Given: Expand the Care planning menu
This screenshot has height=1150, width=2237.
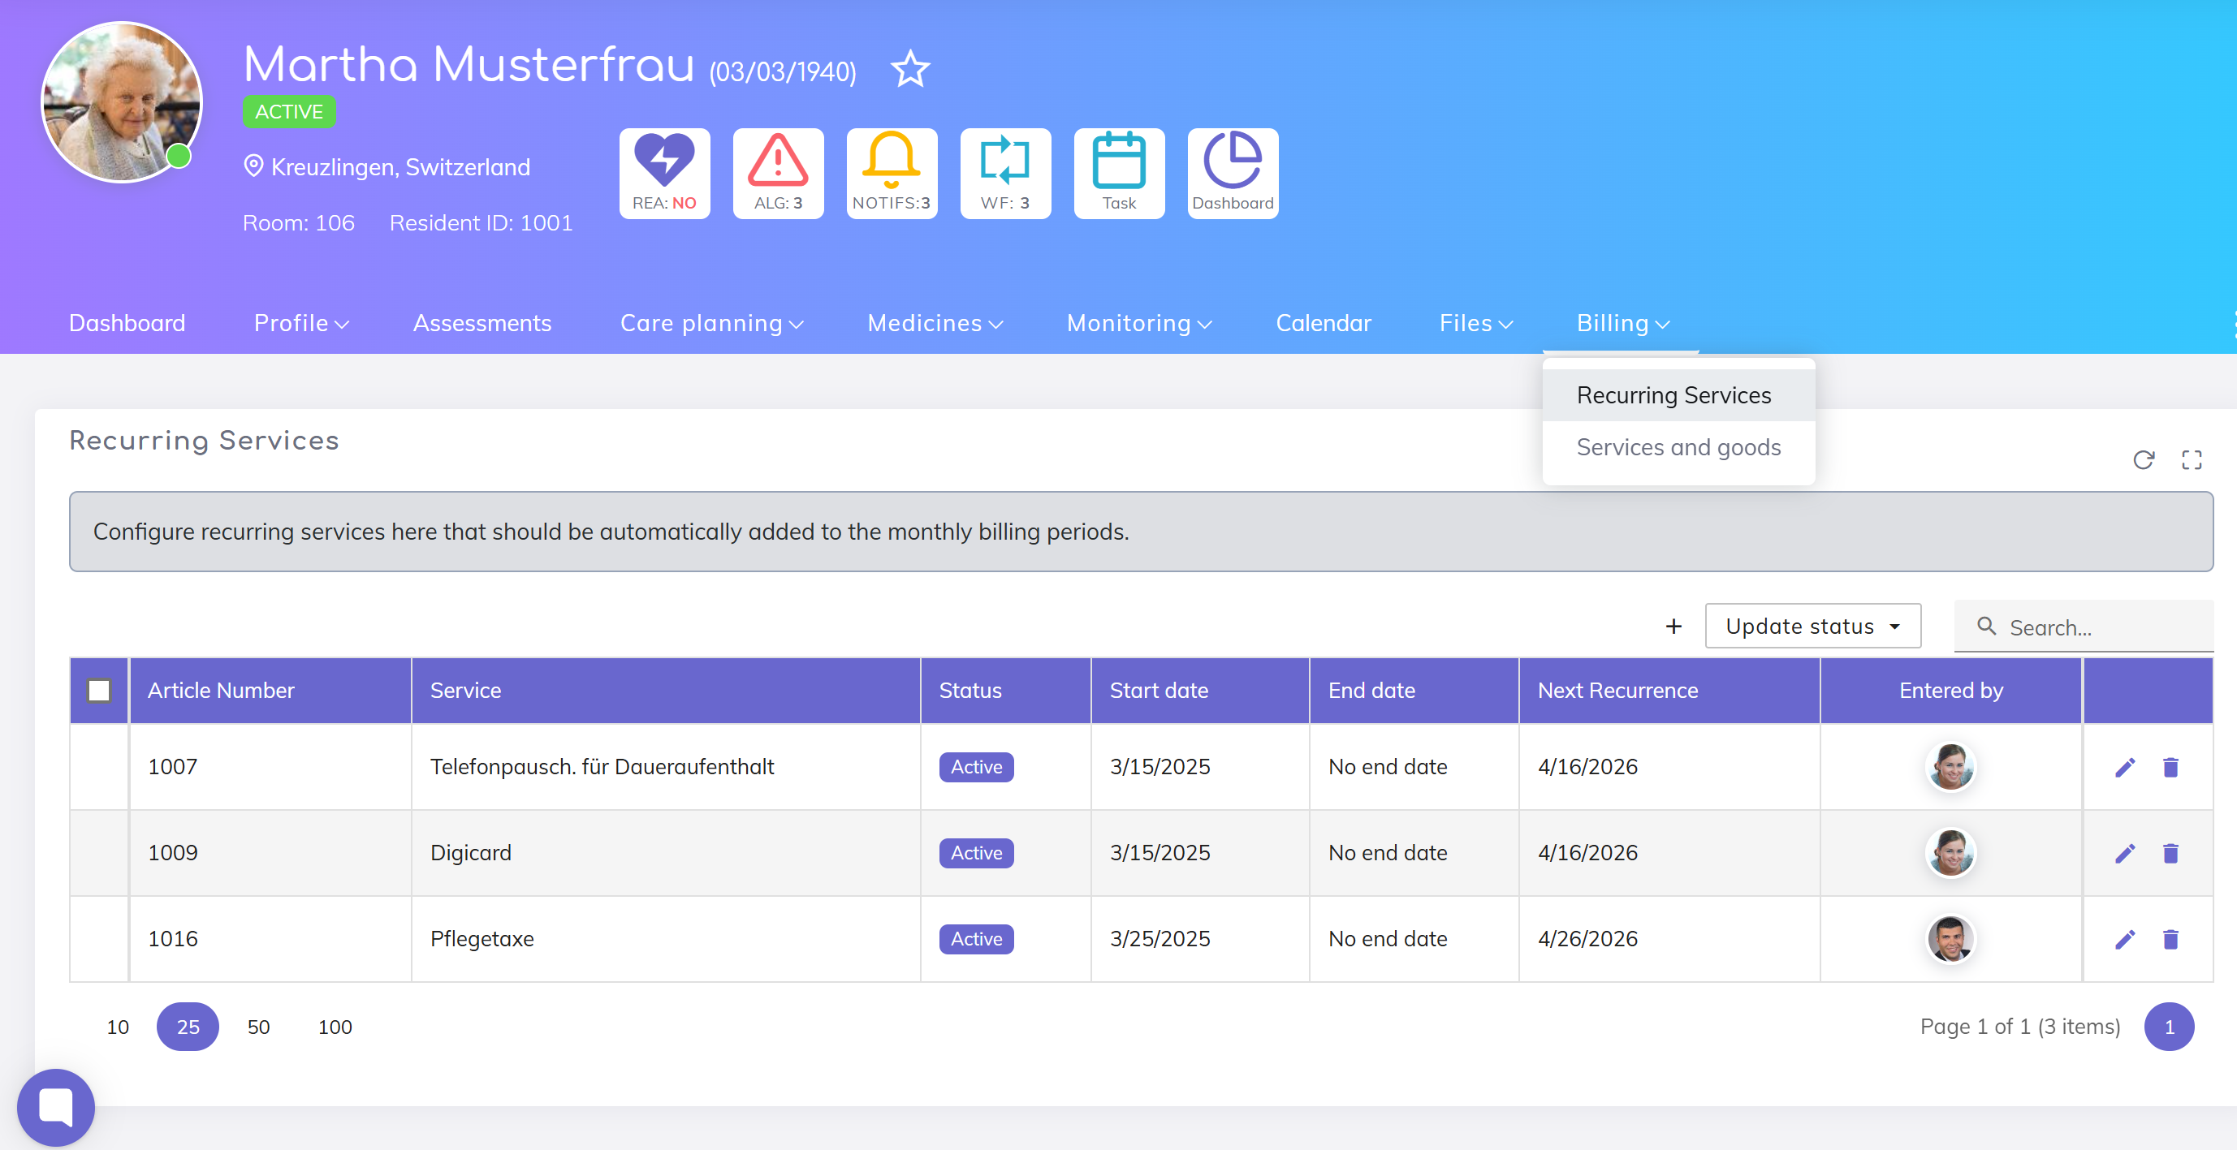Looking at the screenshot, I should pos(711,323).
